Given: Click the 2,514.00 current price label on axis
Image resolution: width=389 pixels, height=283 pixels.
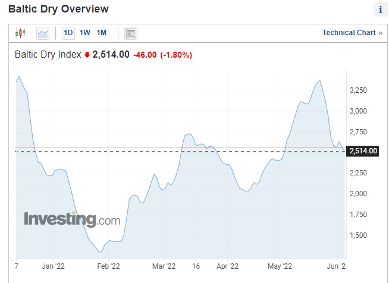Looking at the screenshot, I should coord(362,151).
